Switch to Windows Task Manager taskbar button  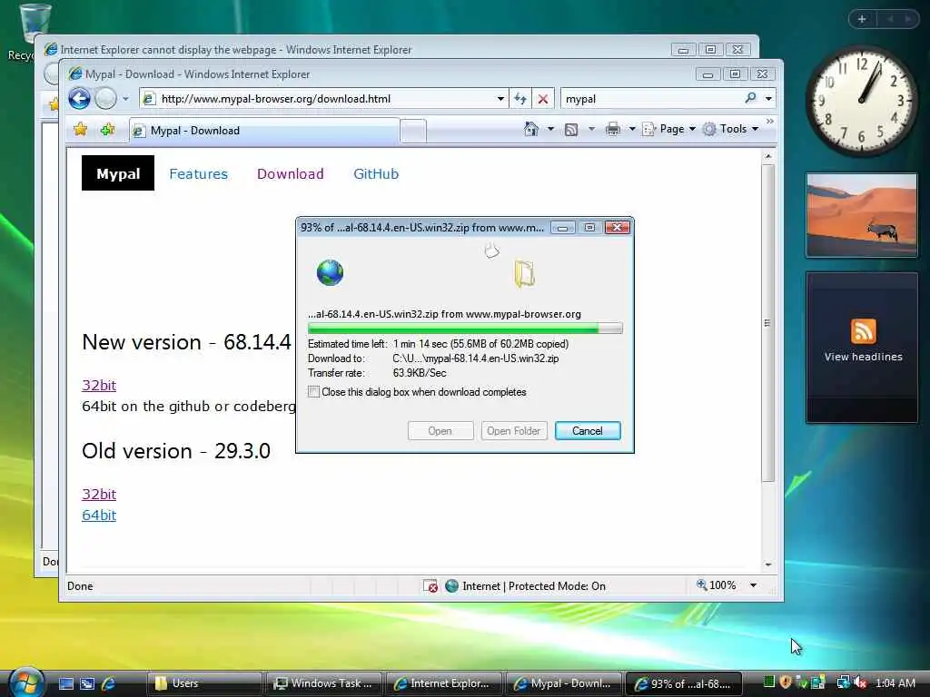pos(324,683)
